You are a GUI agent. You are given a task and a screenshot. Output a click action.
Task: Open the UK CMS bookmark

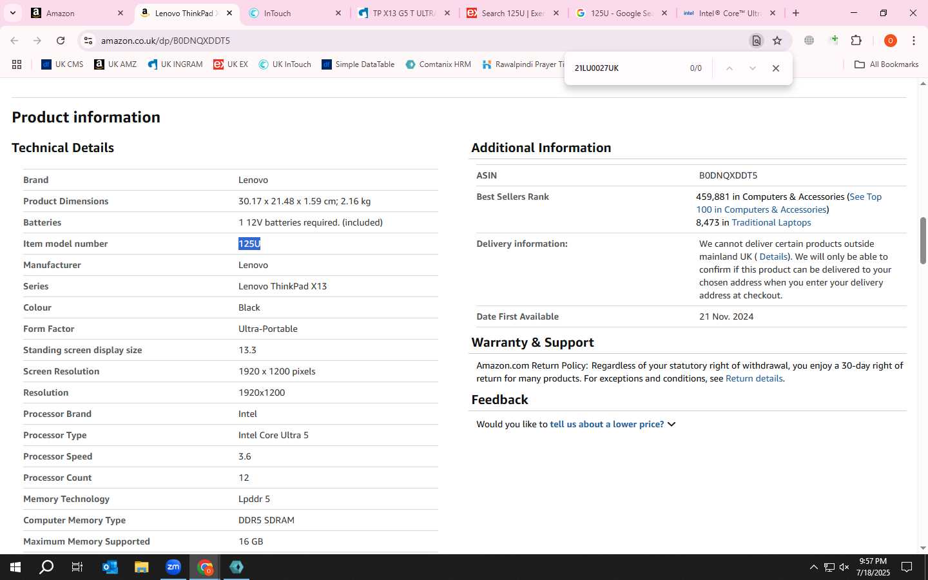(x=63, y=64)
